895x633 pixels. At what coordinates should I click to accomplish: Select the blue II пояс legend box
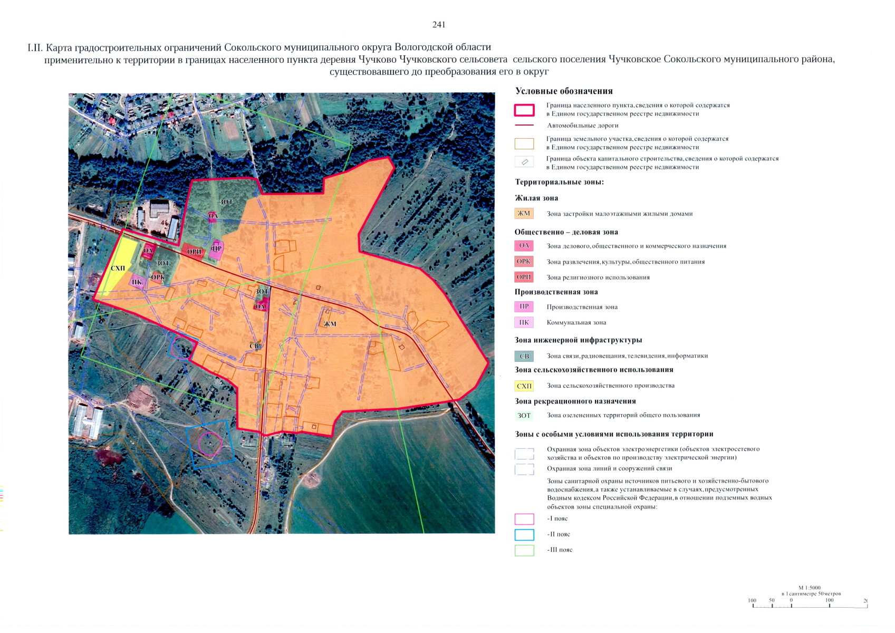coord(524,534)
